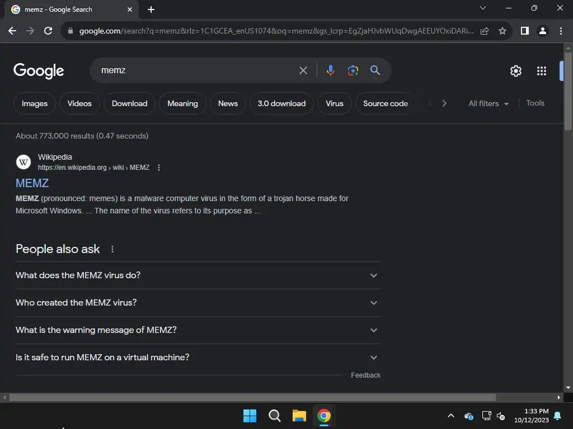Click the Wikipedia favicon of the result

tap(24, 162)
